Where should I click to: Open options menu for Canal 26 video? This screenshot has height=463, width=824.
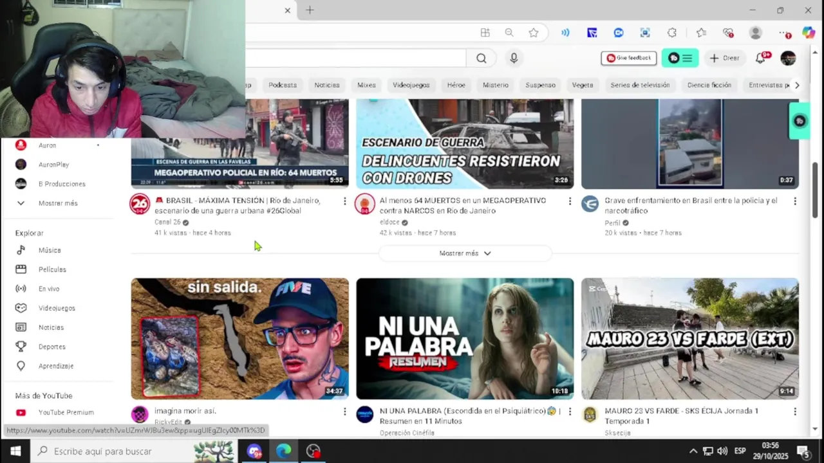(x=344, y=201)
